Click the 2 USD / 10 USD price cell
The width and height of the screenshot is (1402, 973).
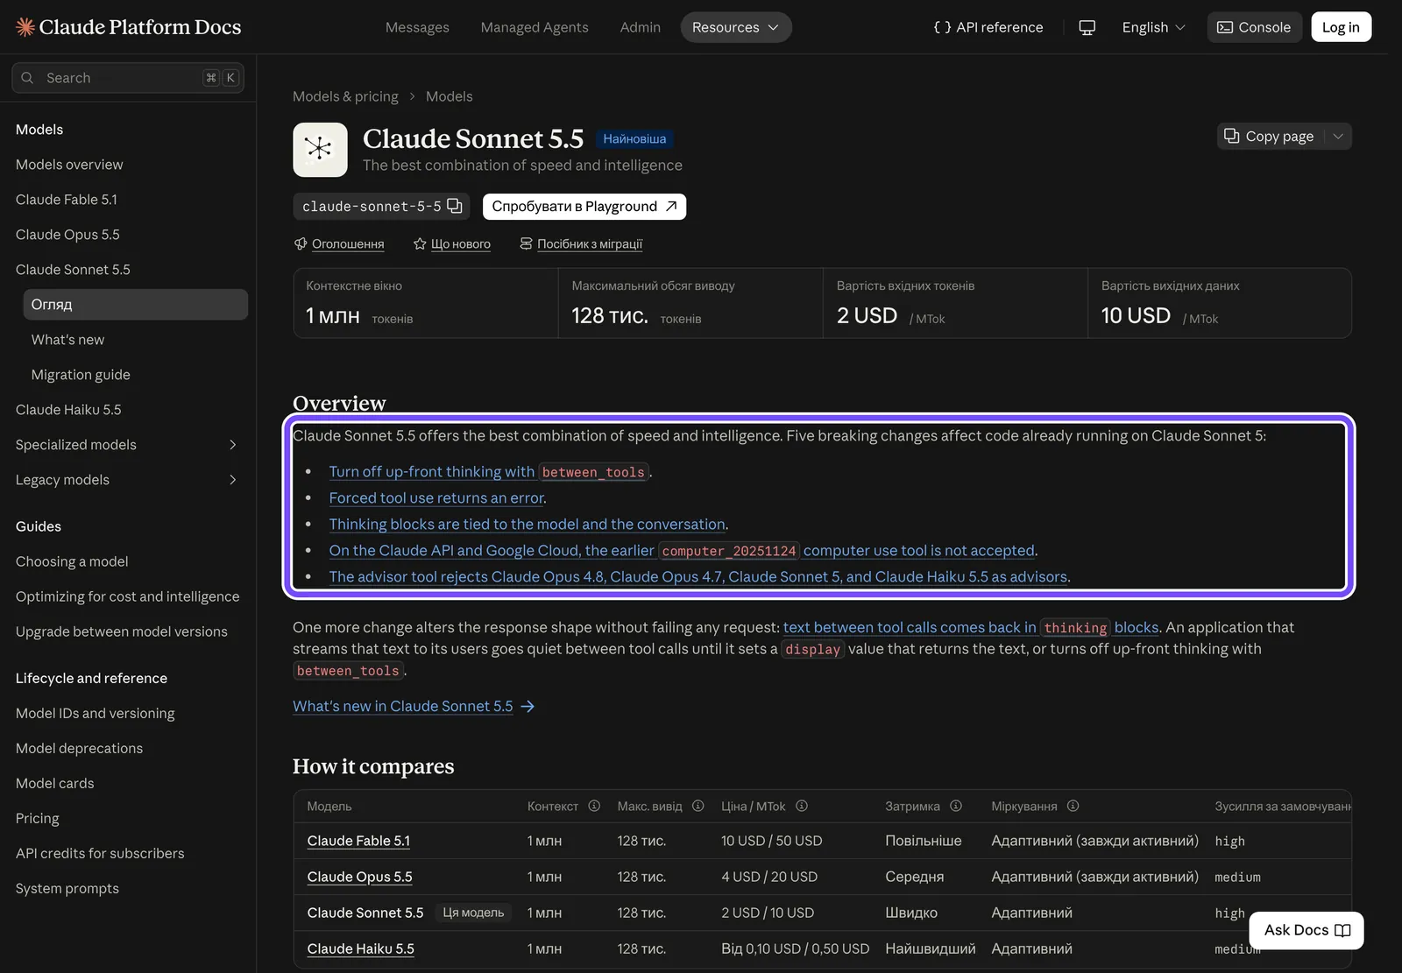(768, 913)
